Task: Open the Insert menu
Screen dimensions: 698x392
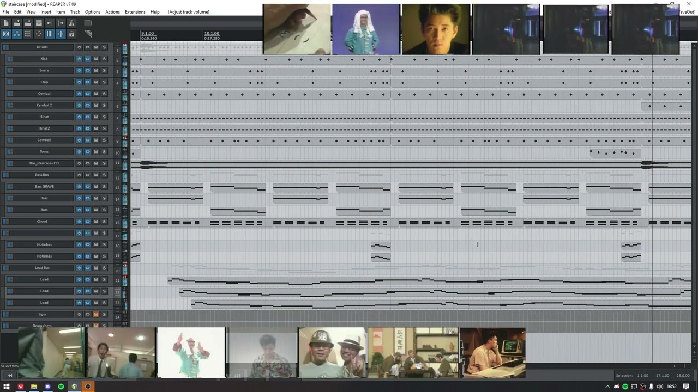Action: (x=46, y=11)
